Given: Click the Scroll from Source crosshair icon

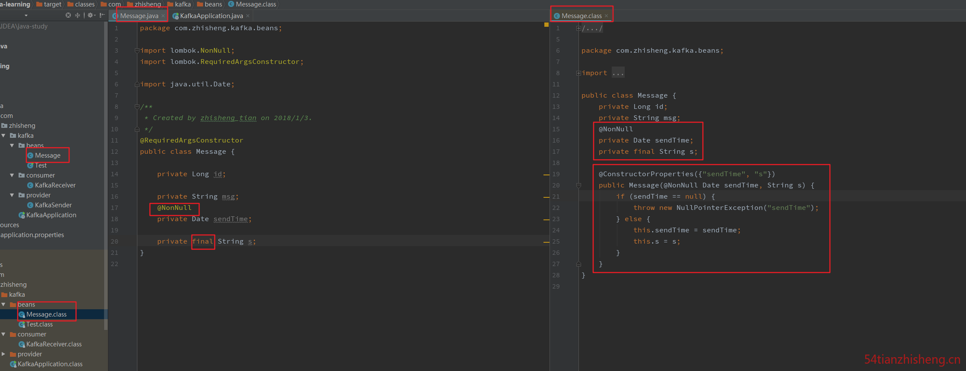Looking at the screenshot, I should (x=68, y=15).
